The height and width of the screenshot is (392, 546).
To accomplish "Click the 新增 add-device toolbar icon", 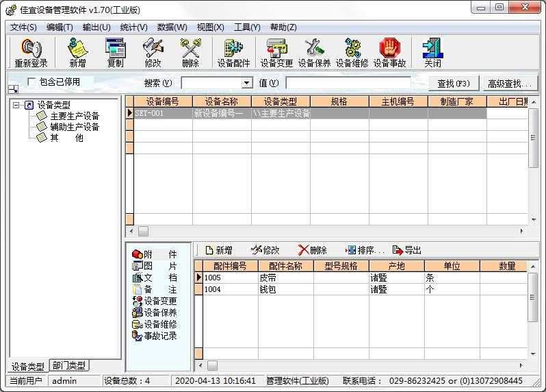I will [77, 52].
